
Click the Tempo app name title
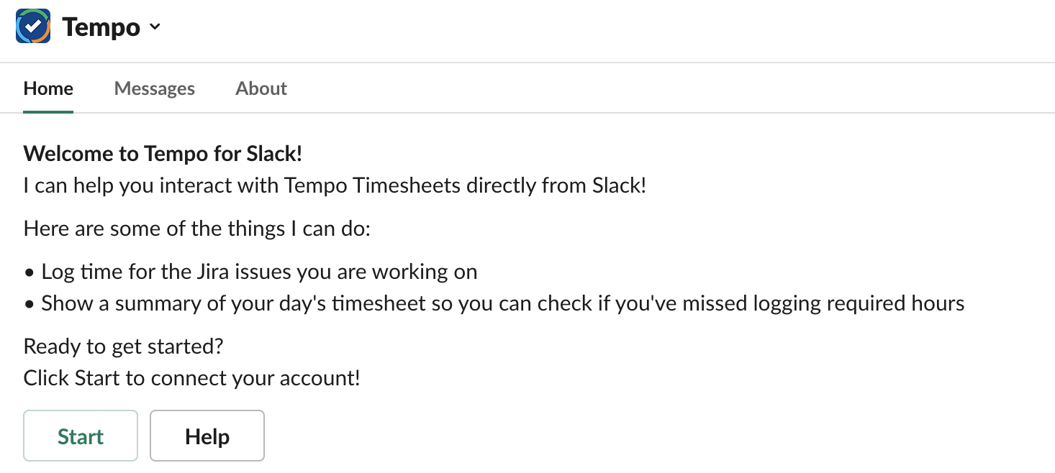pos(101,27)
